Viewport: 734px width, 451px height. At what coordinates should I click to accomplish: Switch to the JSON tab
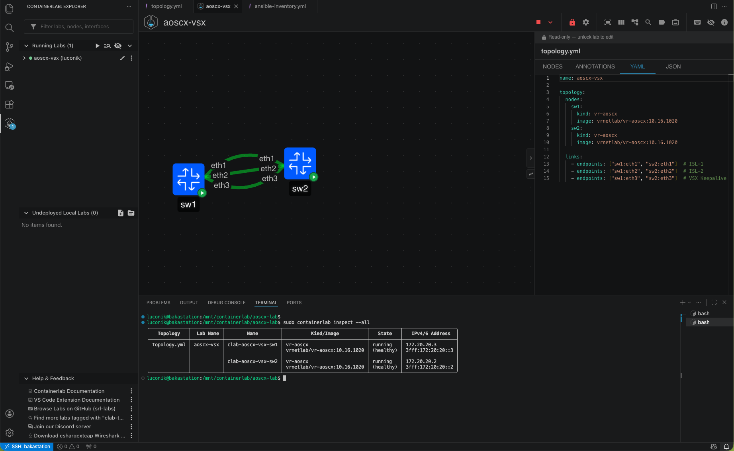pos(673,66)
